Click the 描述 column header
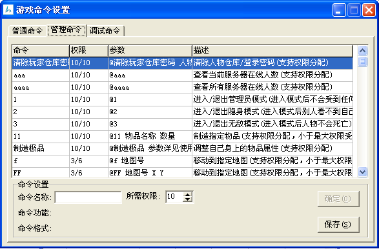This screenshot has height=249, width=379. pos(272,50)
